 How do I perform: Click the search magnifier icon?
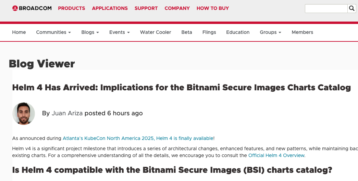pyautogui.click(x=352, y=9)
